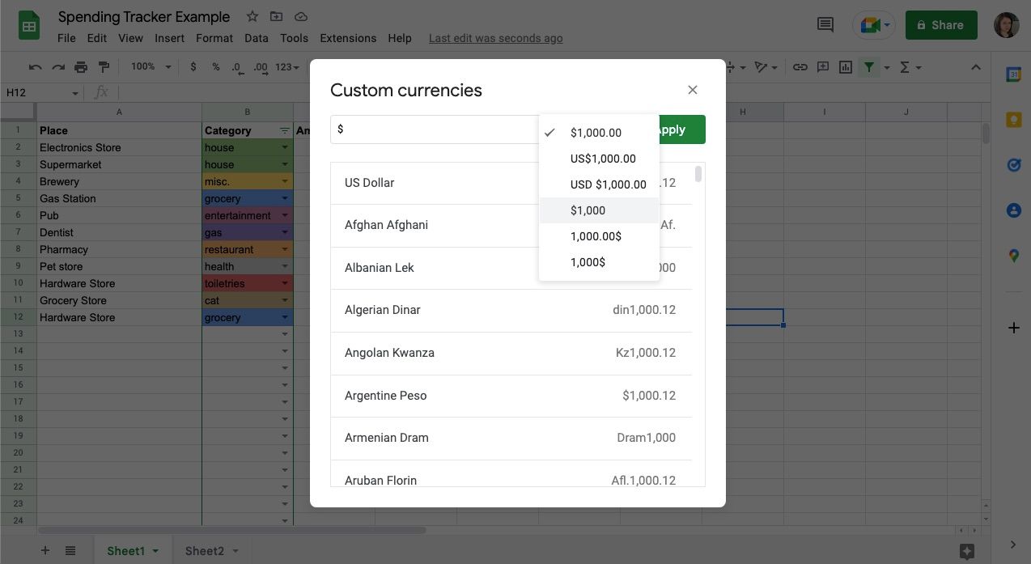
Task: Open comment history icon
Action: click(x=825, y=25)
